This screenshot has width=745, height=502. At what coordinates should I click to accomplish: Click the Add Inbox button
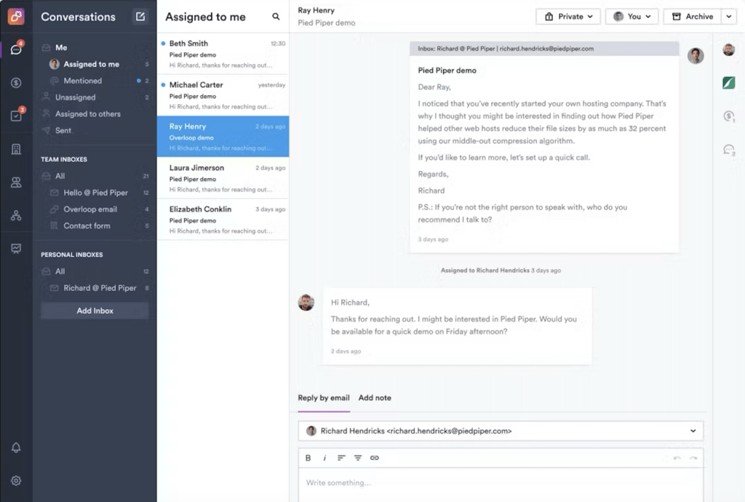[95, 311]
